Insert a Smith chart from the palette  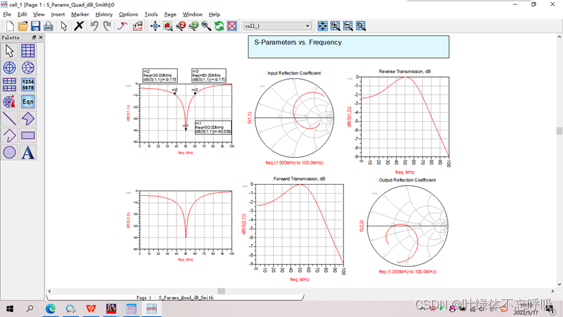[x=27, y=68]
